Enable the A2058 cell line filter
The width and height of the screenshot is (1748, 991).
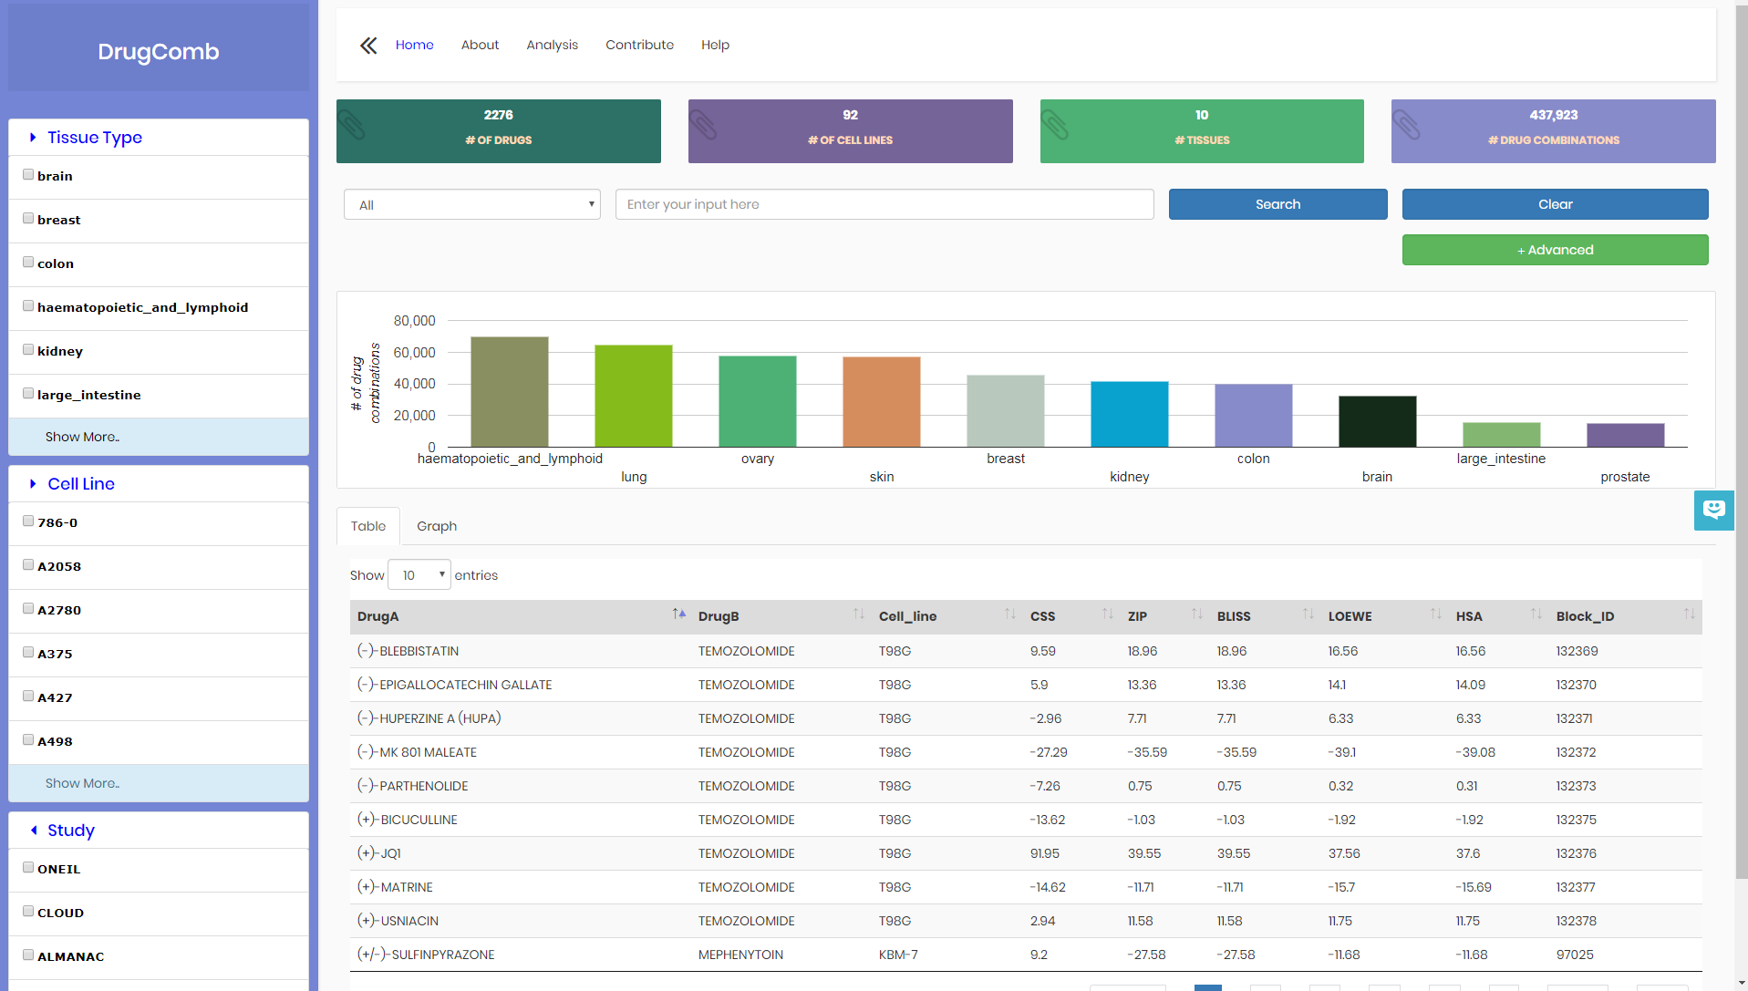28,565
